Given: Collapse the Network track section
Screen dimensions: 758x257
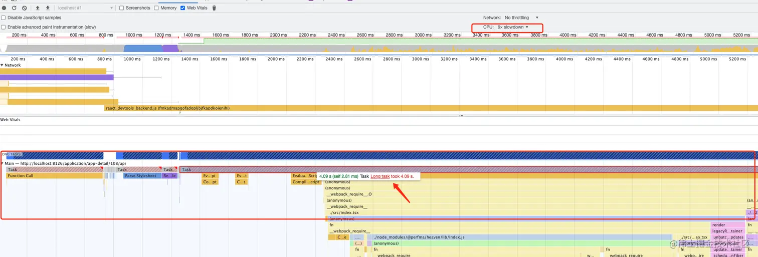Looking at the screenshot, I should click(x=2, y=65).
